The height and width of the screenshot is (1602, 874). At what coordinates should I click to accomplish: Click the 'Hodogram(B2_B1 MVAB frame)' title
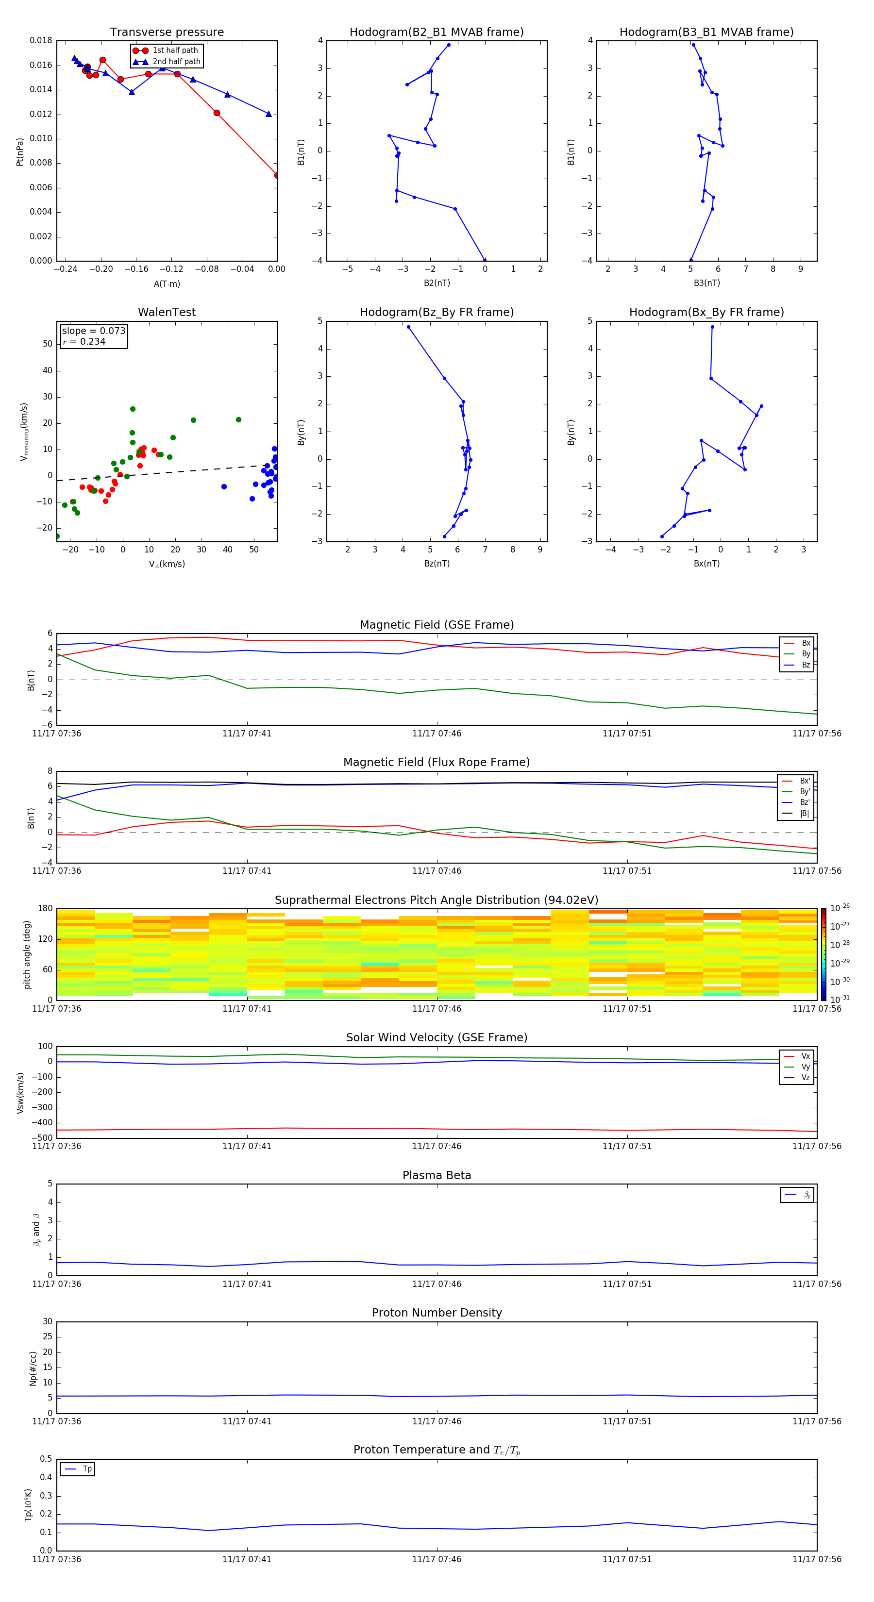point(437,33)
